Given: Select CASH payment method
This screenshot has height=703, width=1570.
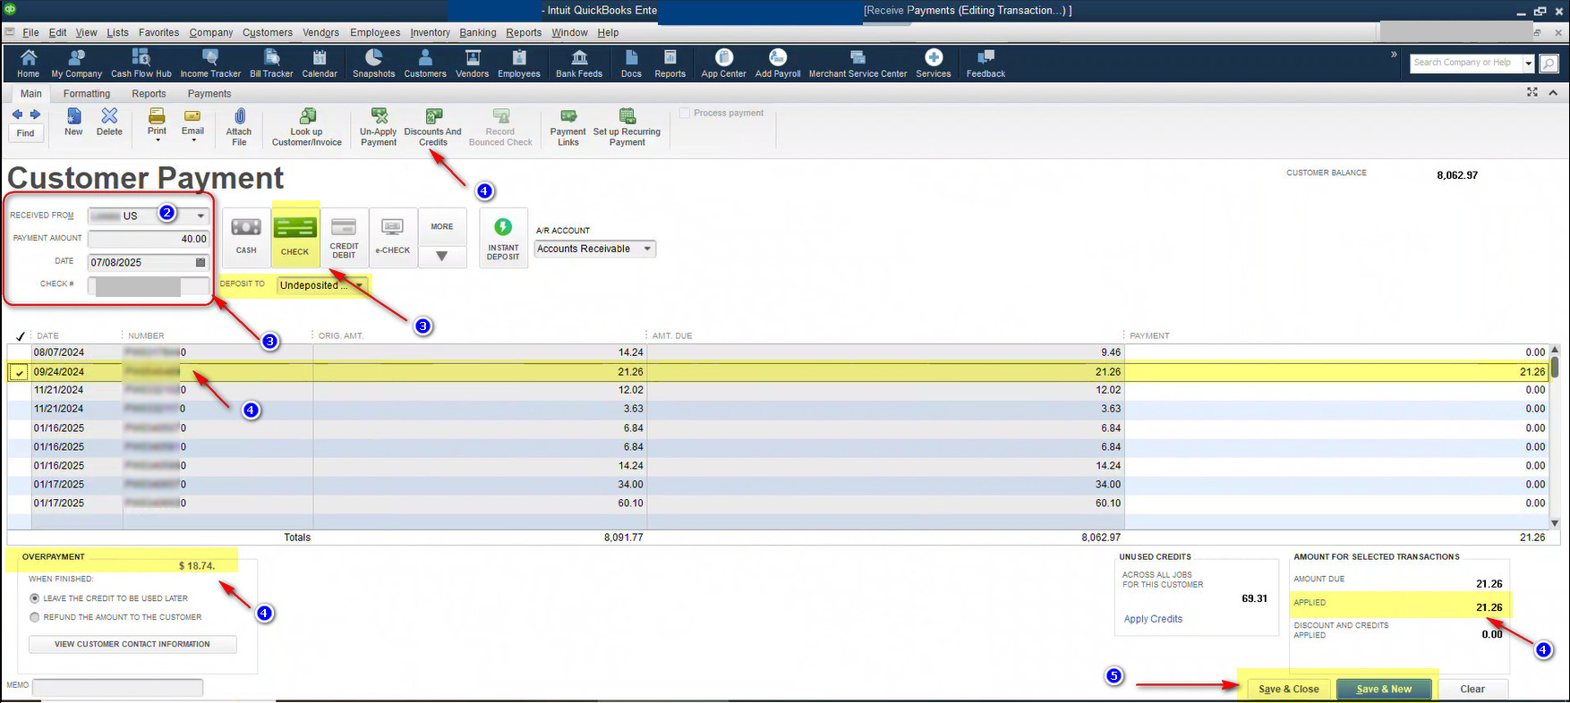Looking at the screenshot, I should [246, 236].
